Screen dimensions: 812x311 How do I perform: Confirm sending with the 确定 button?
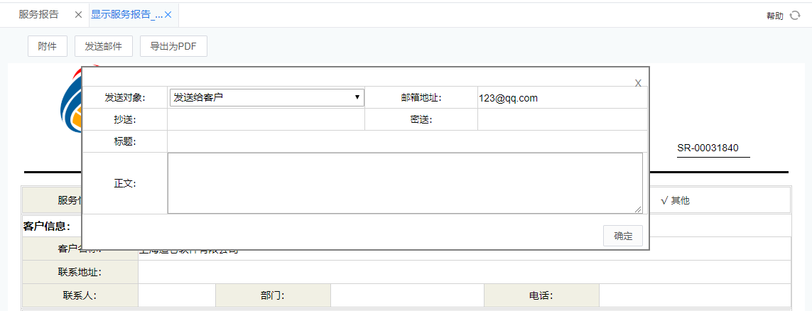coord(623,236)
